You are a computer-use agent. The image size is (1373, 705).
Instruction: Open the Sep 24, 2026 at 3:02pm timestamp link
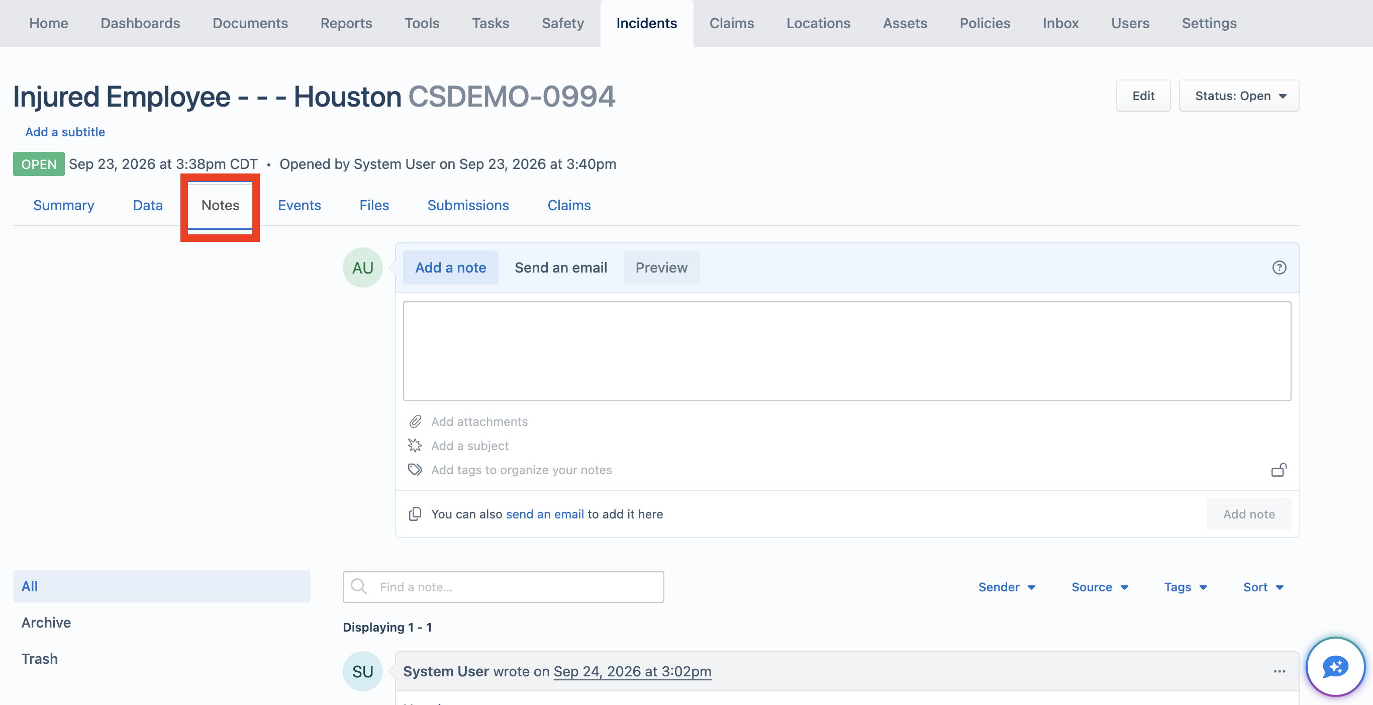[632, 671]
